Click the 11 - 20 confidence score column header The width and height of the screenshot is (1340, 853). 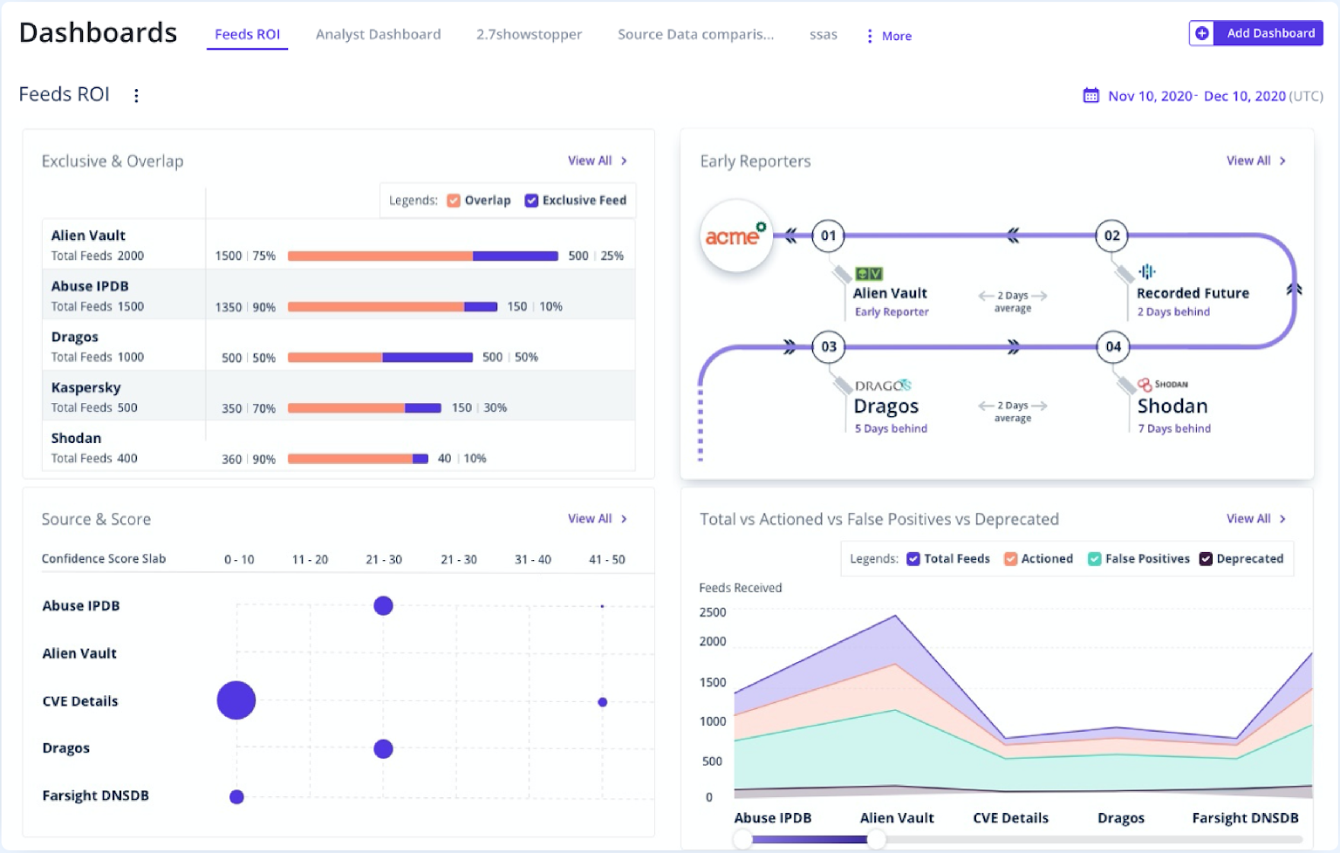click(310, 559)
